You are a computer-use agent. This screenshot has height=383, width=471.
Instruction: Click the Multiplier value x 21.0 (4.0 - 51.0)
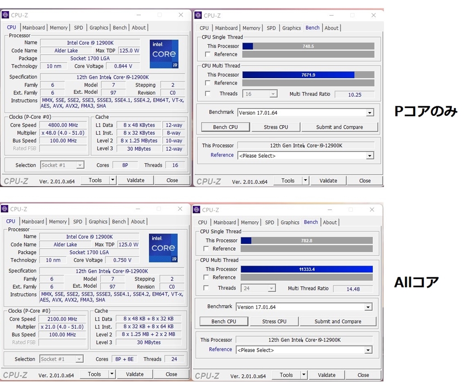tap(62, 327)
